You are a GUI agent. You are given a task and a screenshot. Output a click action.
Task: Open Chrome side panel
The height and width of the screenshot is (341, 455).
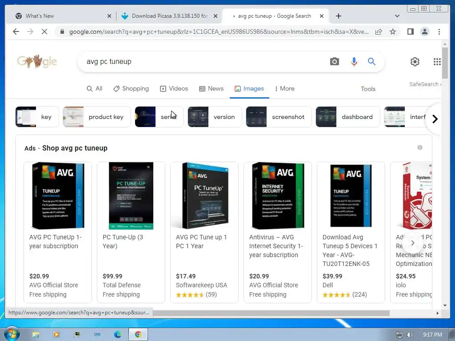click(x=410, y=32)
